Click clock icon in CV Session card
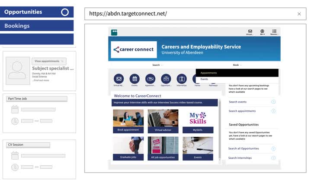 15,167
